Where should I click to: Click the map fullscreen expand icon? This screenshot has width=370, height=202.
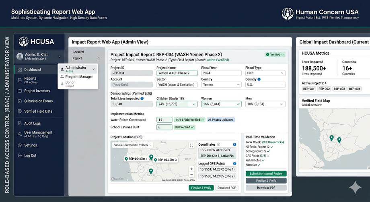191,145
